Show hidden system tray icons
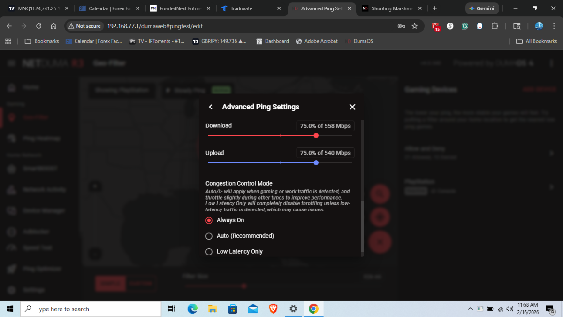This screenshot has width=563, height=317. 470,309
